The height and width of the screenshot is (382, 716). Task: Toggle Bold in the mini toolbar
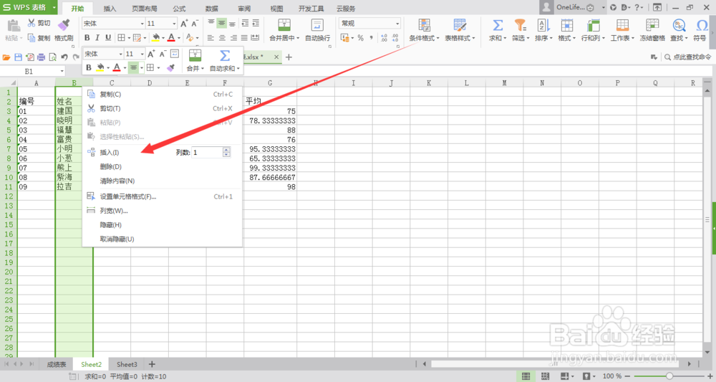tap(89, 67)
